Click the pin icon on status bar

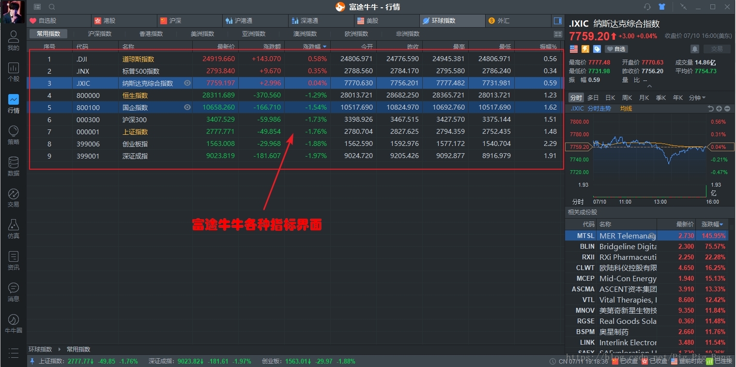pos(32,361)
